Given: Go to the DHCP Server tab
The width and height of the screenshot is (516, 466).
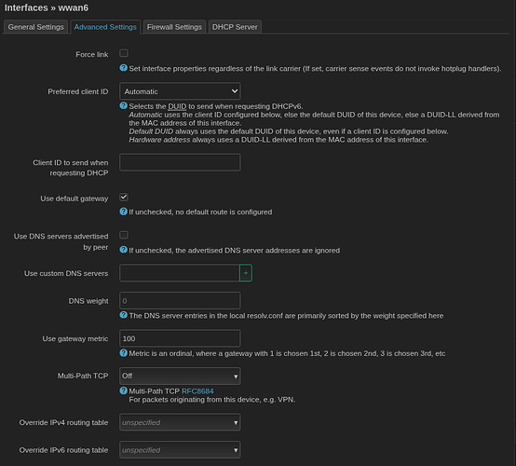Looking at the screenshot, I should coord(235,27).
